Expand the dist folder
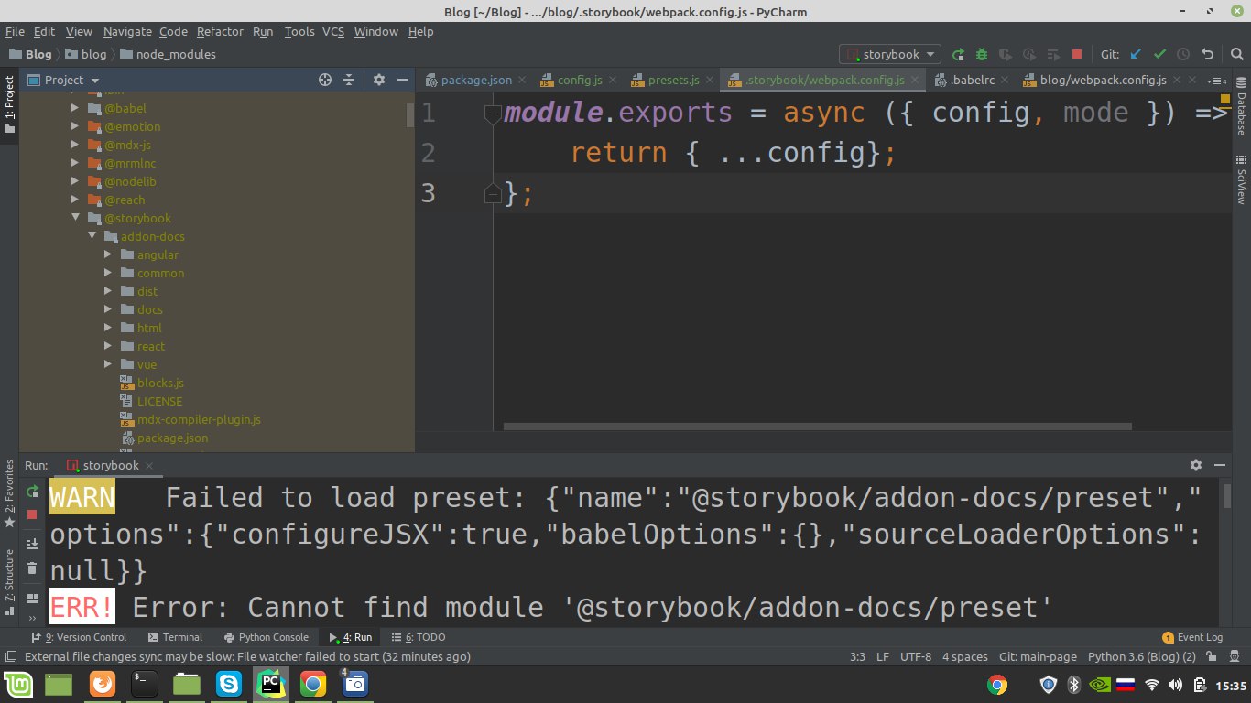This screenshot has height=703, width=1251. click(x=108, y=291)
